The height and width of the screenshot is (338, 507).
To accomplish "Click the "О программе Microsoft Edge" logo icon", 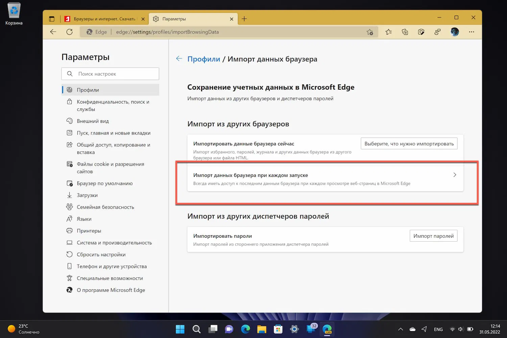I will tap(69, 290).
